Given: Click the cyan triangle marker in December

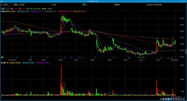Looking at the screenshot, I should (168, 58).
